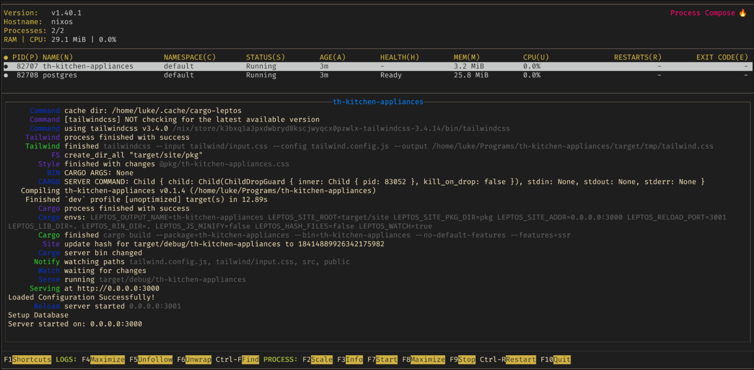Click the 'Serve running target/debug' log line
This screenshot has height=370, width=754.
142,279
